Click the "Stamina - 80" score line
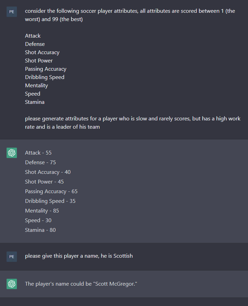 (x=40, y=230)
